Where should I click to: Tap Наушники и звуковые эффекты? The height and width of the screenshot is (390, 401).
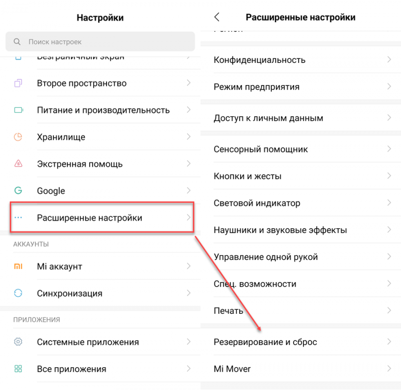280,230
